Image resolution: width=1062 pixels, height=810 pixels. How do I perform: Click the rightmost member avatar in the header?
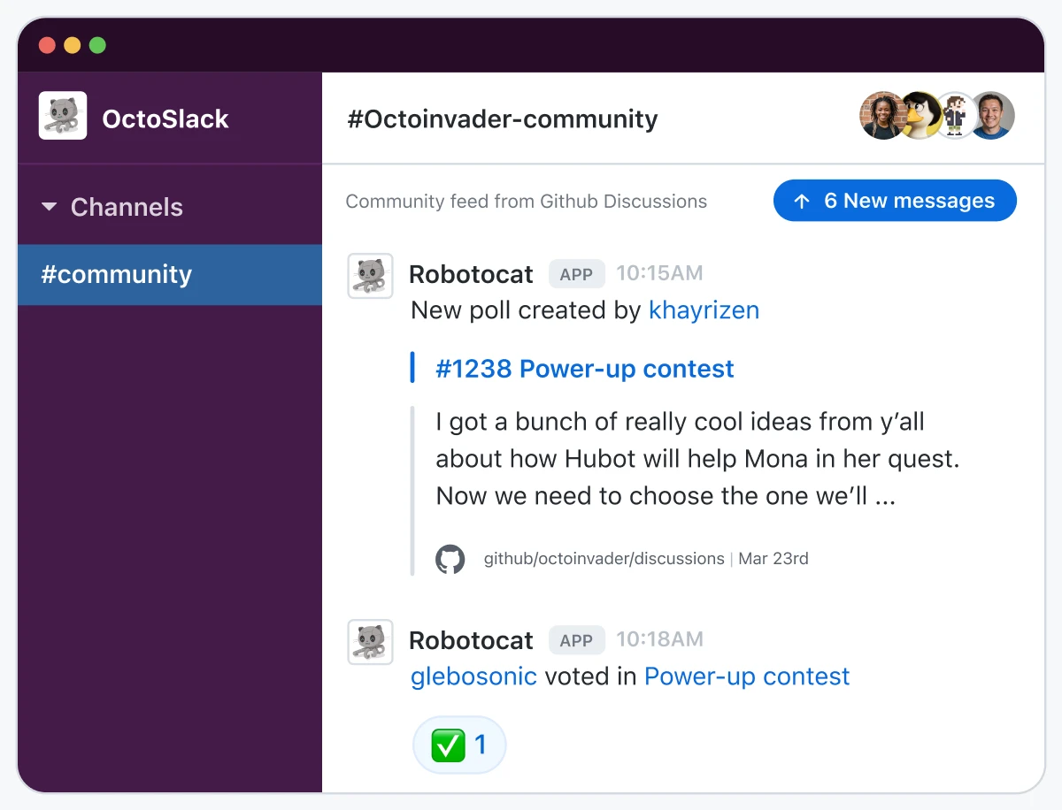992,115
